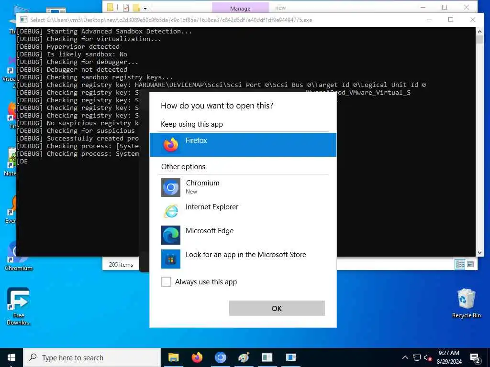Switch to the Manage ribbon tab in Explorer
The height and width of the screenshot is (367, 490).
click(240, 8)
